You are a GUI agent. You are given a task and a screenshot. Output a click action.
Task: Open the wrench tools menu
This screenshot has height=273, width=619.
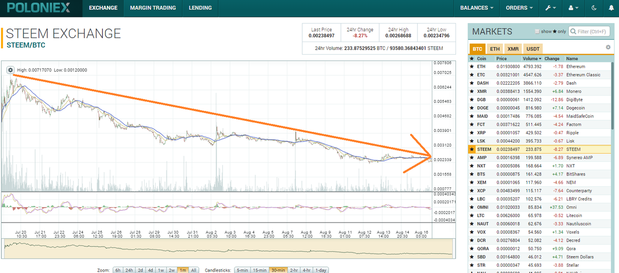[x=551, y=8]
